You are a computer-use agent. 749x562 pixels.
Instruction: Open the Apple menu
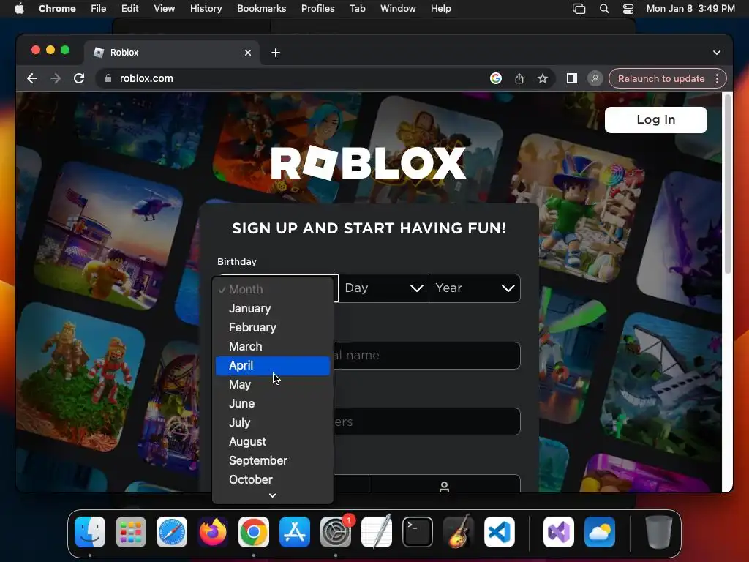tap(19, 8)
